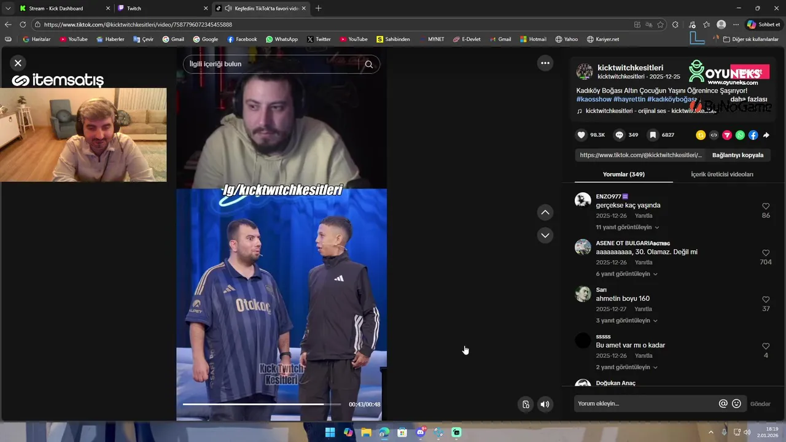Open WhatsApp bookmark in favorites bar
This screenshot has width=786, height=442.
(x=282, y=39)
